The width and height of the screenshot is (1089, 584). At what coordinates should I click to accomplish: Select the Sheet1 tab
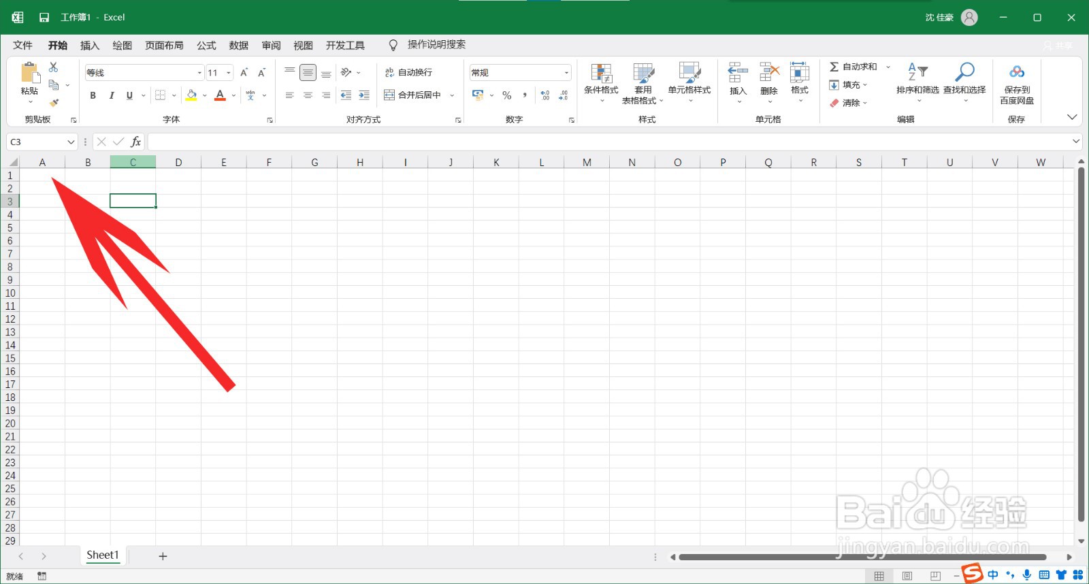click(103, 555)
